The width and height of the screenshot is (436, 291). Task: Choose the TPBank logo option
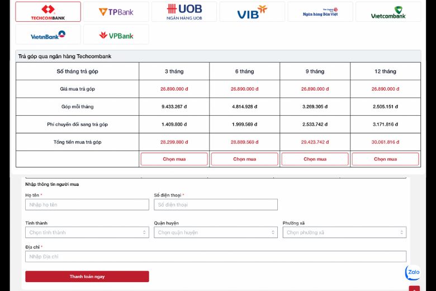pyautogui.click(x=116, y=12)
